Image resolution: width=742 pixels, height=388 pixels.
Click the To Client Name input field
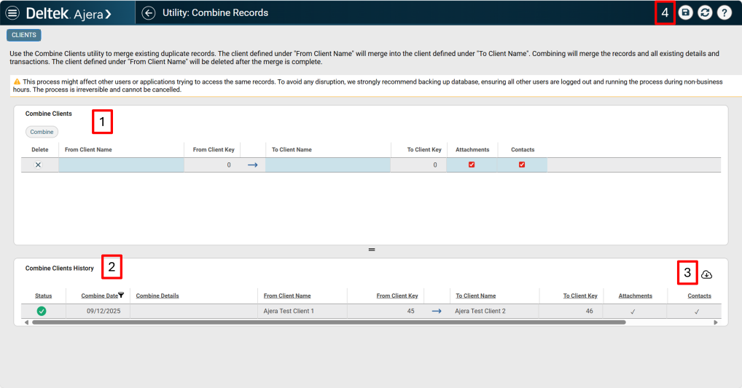point(327,165)
